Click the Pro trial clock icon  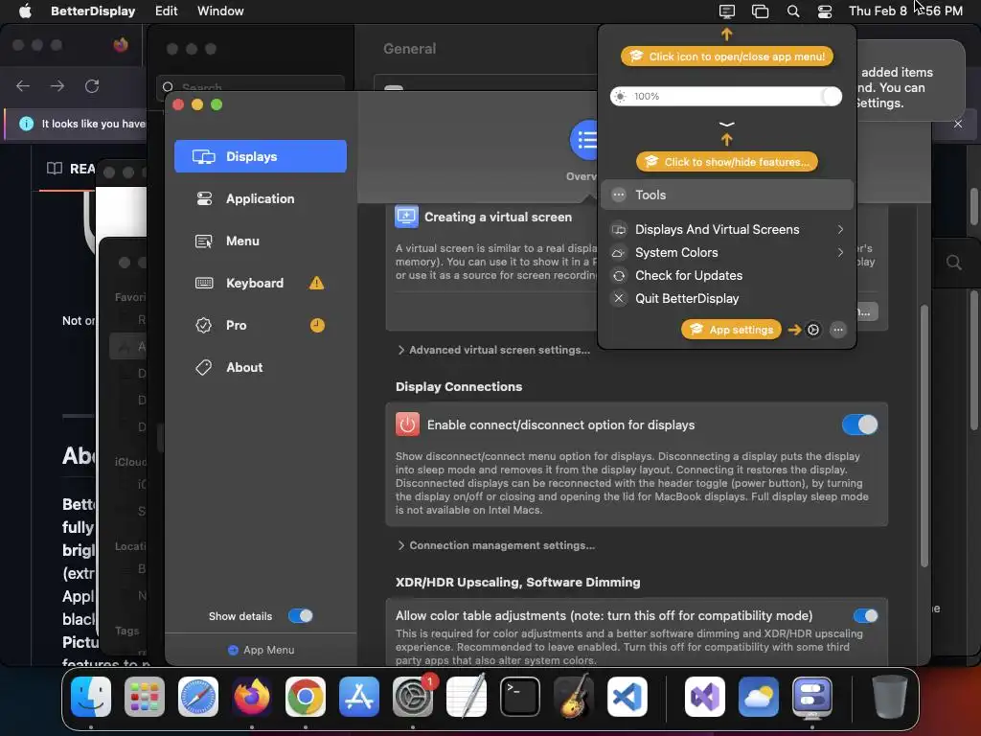pos(317,326)
